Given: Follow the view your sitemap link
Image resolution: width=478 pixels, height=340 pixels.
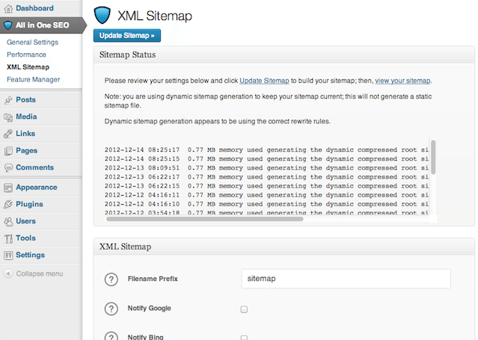Looking at the screenshot, I should click(402, 81).
